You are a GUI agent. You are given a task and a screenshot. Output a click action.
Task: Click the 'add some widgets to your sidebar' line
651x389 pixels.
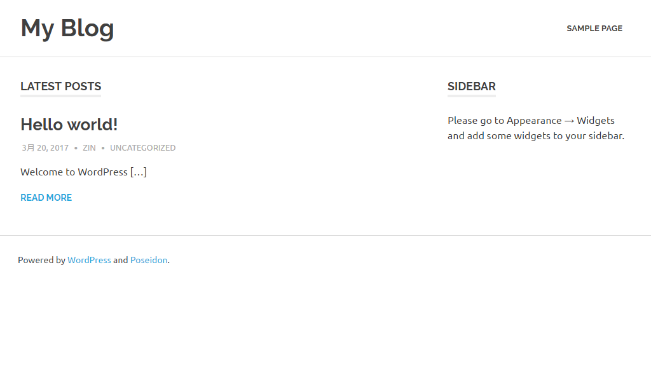536,136
